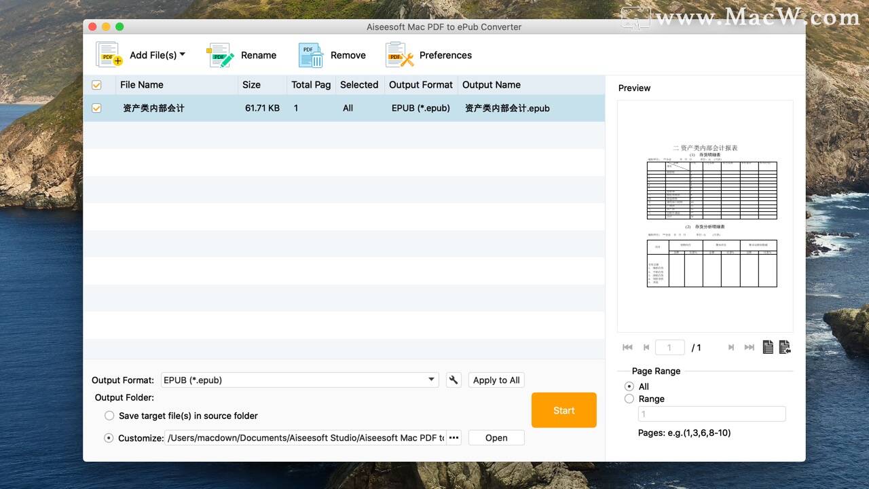Screen dimensions: 869x489
Task: Go to last preview page
Action: (750, 348)
